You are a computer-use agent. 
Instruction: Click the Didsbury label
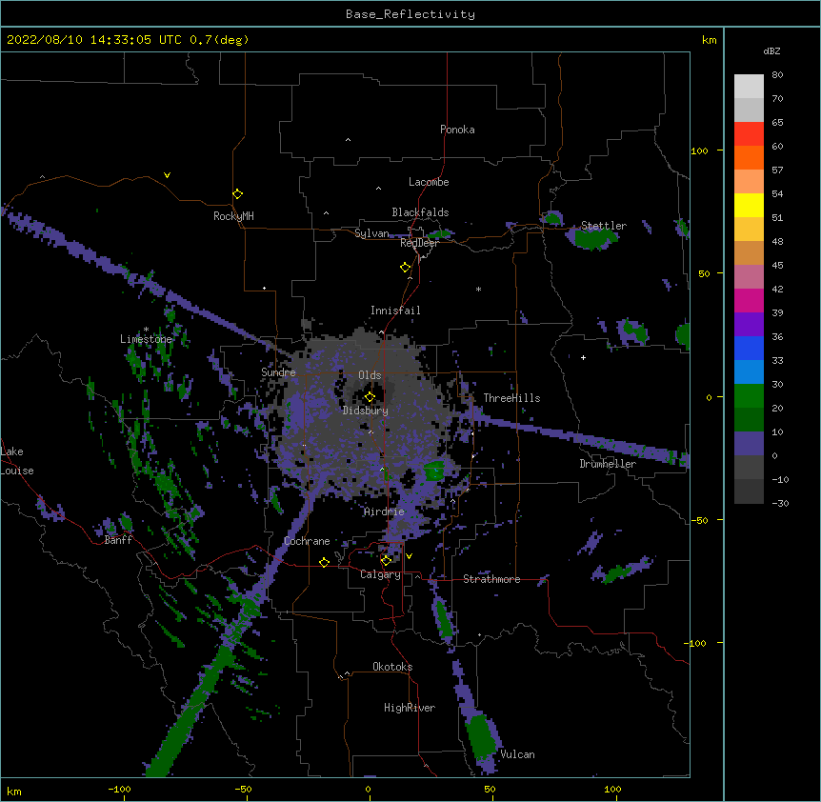pos(366,411)
